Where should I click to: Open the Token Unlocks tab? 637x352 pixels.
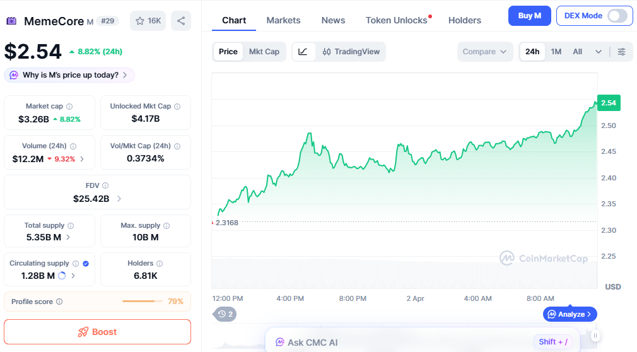pyautogui.click(x=397, y=20)
